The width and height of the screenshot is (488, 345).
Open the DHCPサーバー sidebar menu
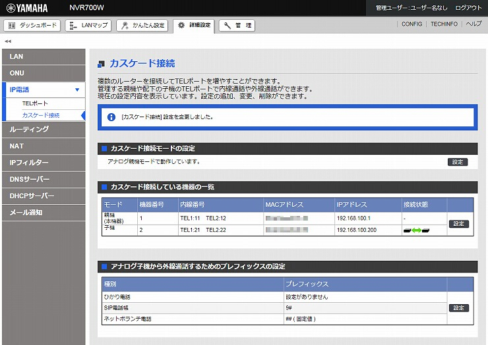pyautogui.click(x=44, y=196)
